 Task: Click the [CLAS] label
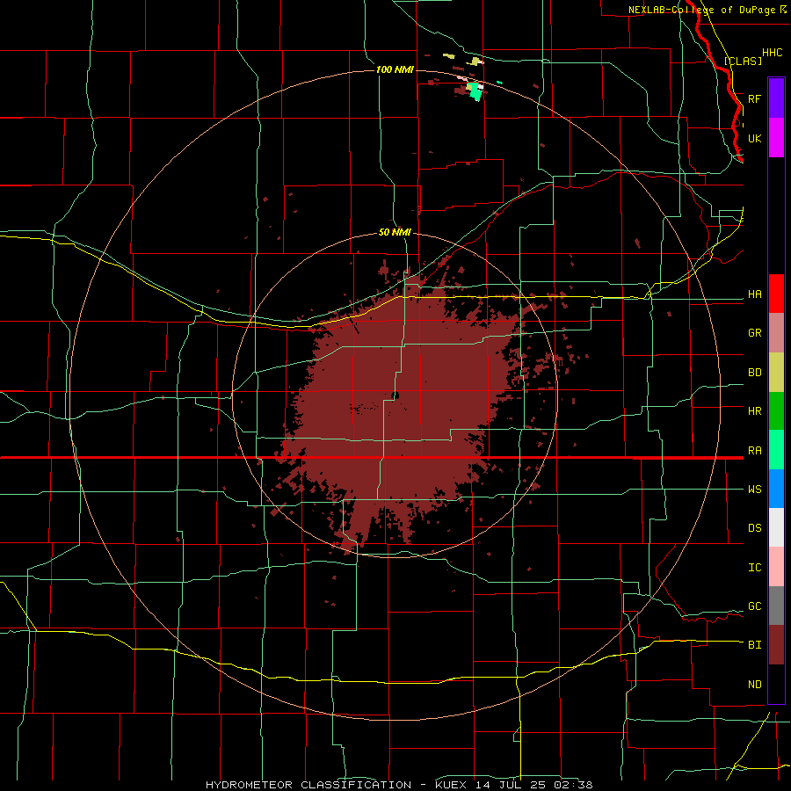click(743, 61)
